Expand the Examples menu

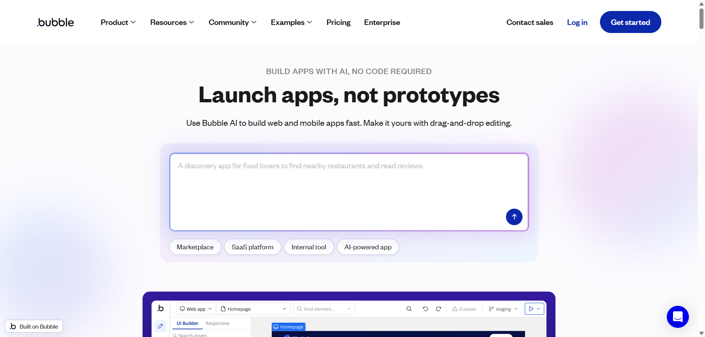(292, 22)
